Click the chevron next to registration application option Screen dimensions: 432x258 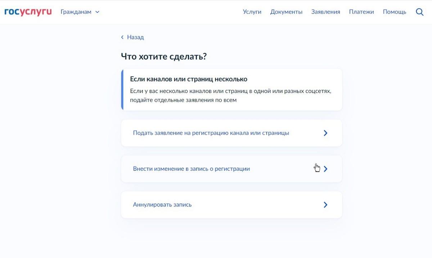pos(325,133)
